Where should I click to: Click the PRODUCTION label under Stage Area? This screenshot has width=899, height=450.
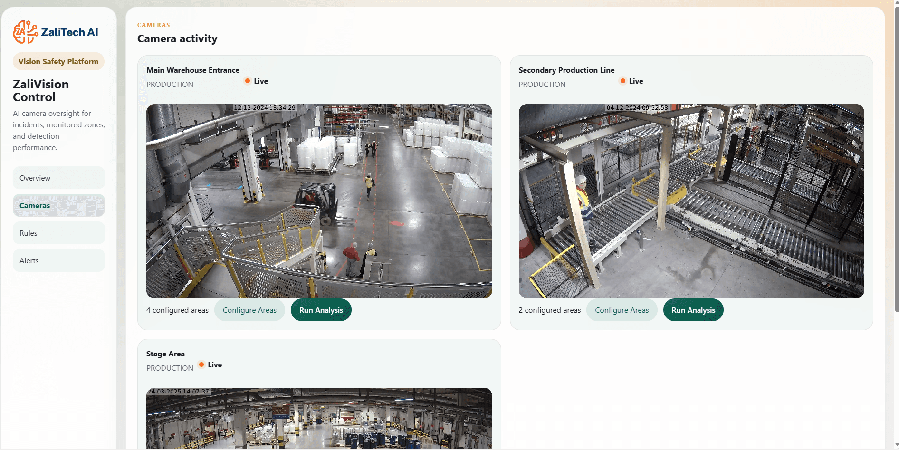click(170, 368)
